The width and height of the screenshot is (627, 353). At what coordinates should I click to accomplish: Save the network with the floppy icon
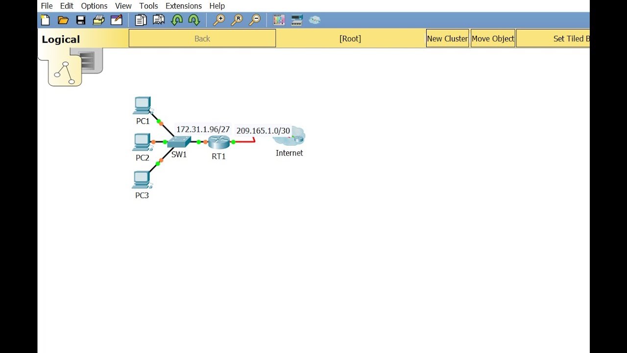pyautogui.click(x=81, y=20)
